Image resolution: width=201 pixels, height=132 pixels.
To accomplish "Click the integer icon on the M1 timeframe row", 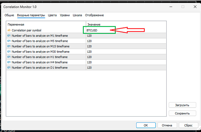I will click(x=9, y=36).
